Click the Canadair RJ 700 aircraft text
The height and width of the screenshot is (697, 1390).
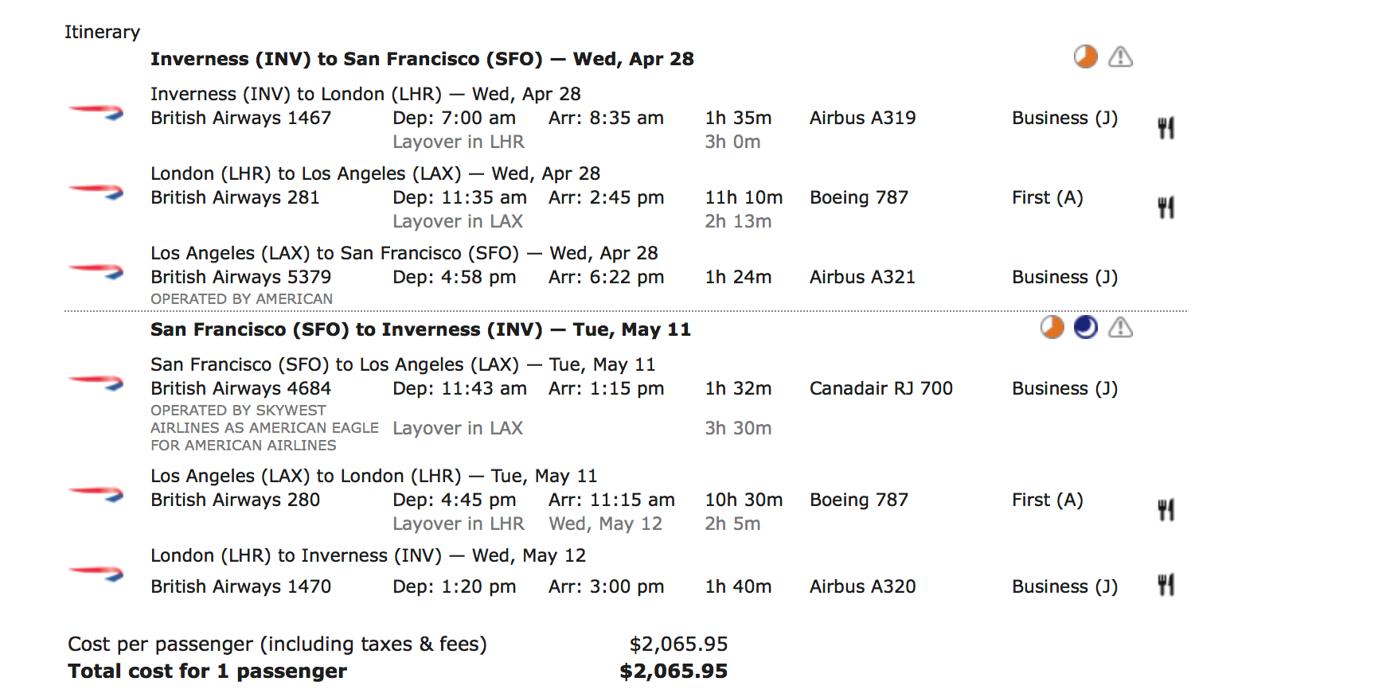[881, 388]
